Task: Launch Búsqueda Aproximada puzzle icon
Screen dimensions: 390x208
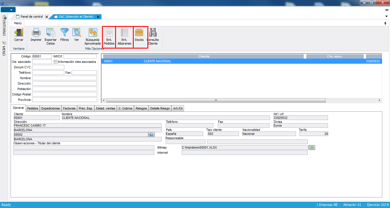Action: tap(93, 33)
